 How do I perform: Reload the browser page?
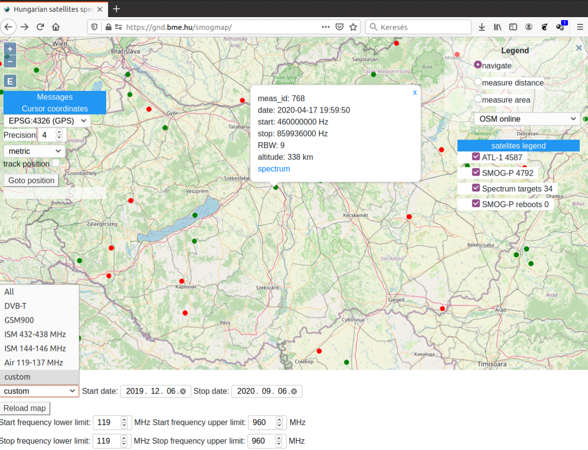(x=40, y=27)
